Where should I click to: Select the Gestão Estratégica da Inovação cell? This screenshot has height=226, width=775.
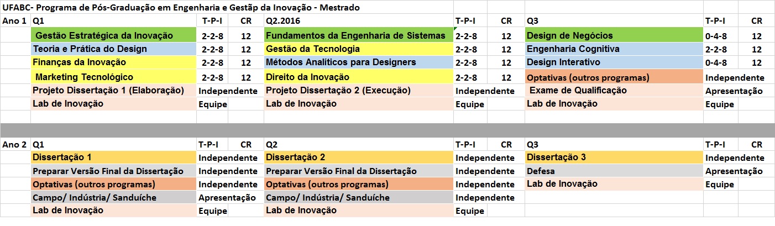(x=114, y=35)
